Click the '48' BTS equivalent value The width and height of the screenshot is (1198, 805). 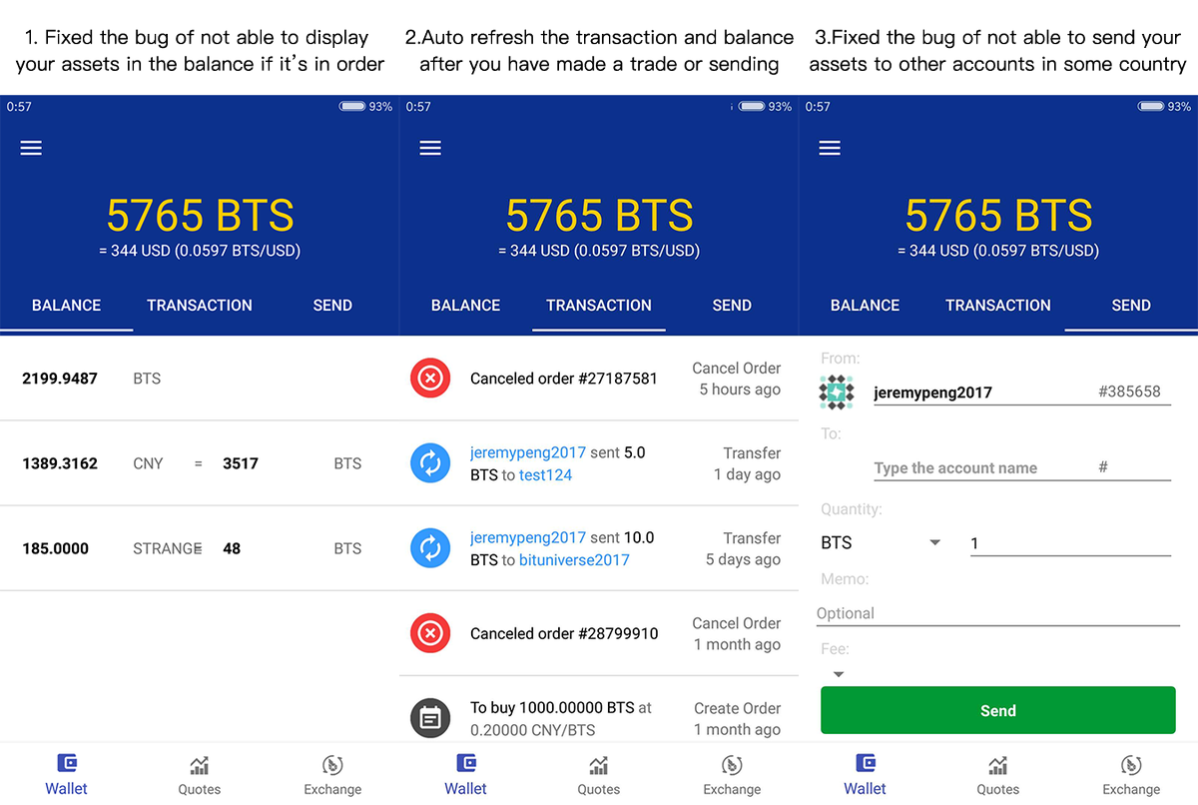click(x=232, y=548)
